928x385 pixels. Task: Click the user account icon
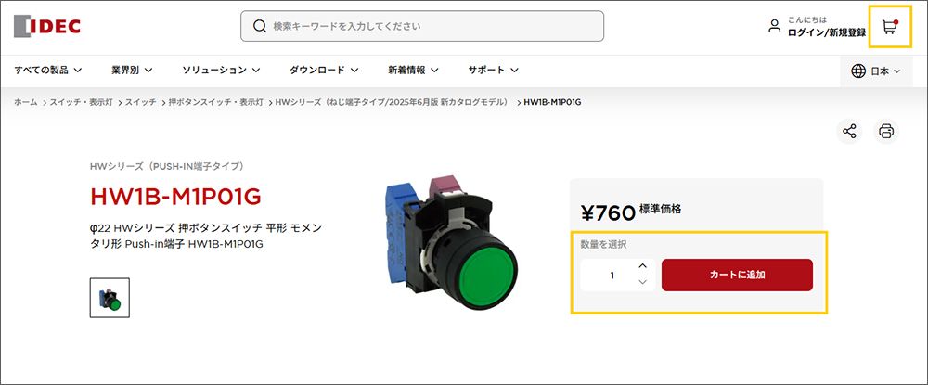(774, 26)
